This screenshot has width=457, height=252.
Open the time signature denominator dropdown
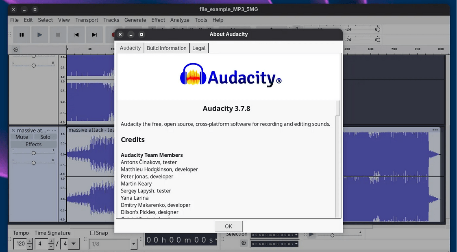click(74, 243)
